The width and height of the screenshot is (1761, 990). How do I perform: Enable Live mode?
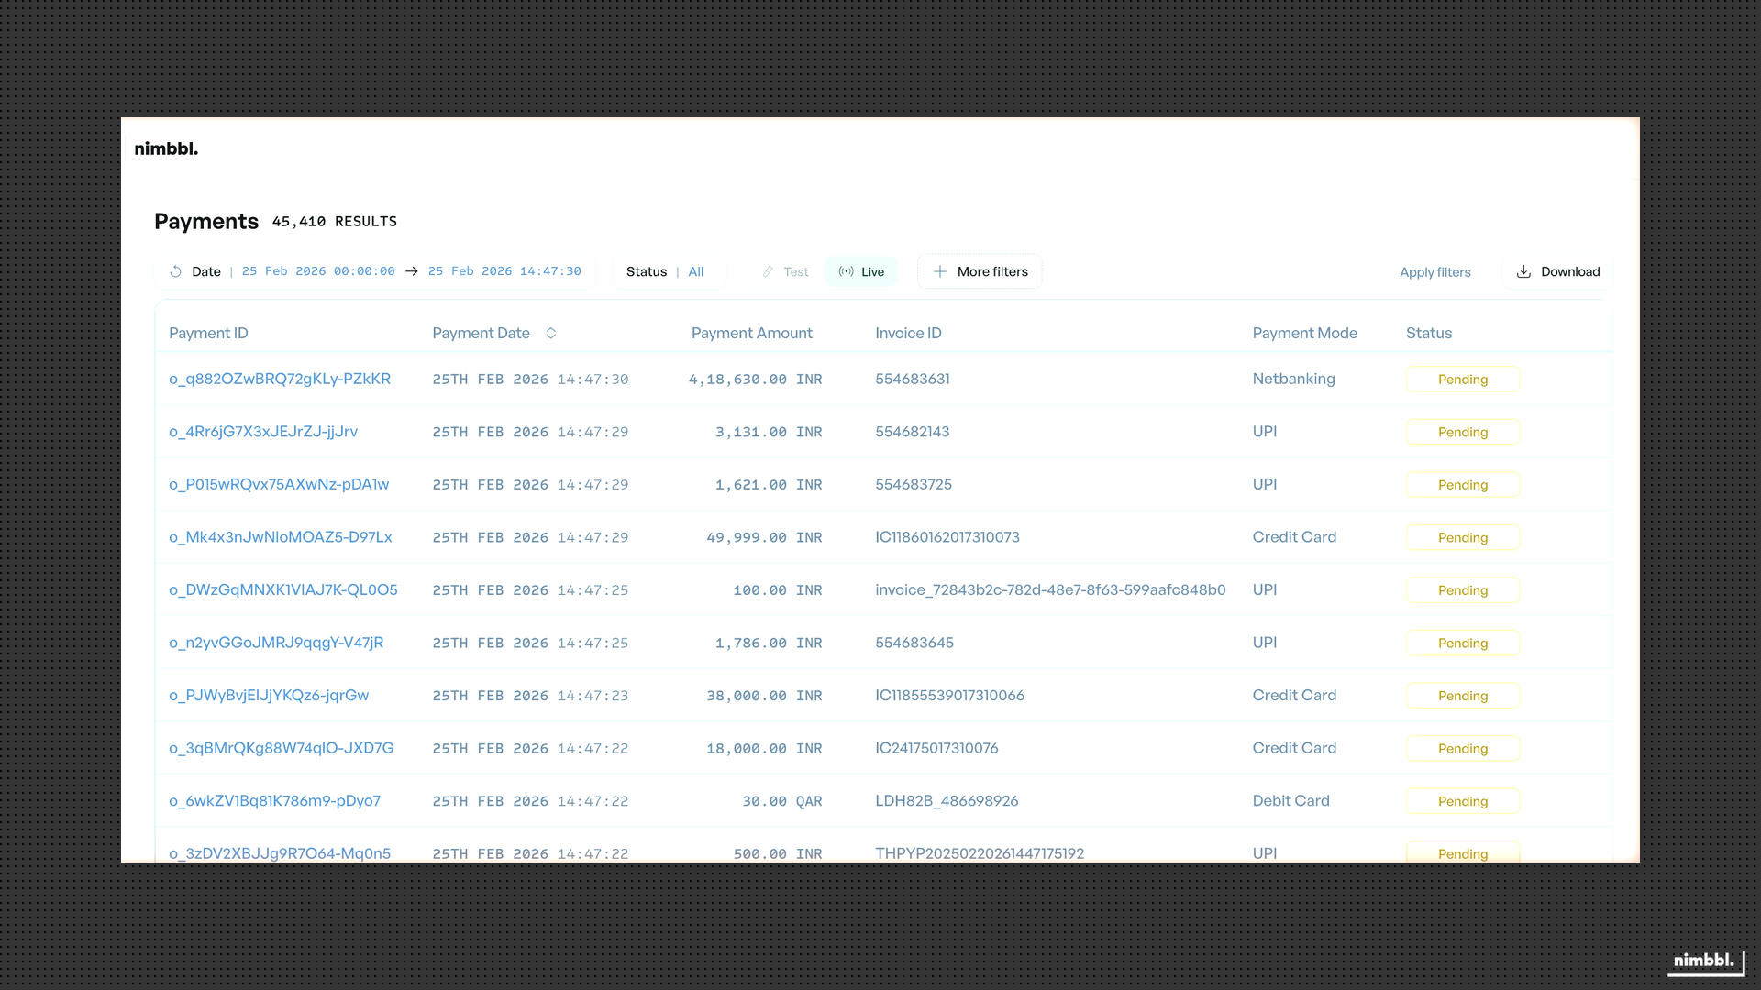[861, 271]
